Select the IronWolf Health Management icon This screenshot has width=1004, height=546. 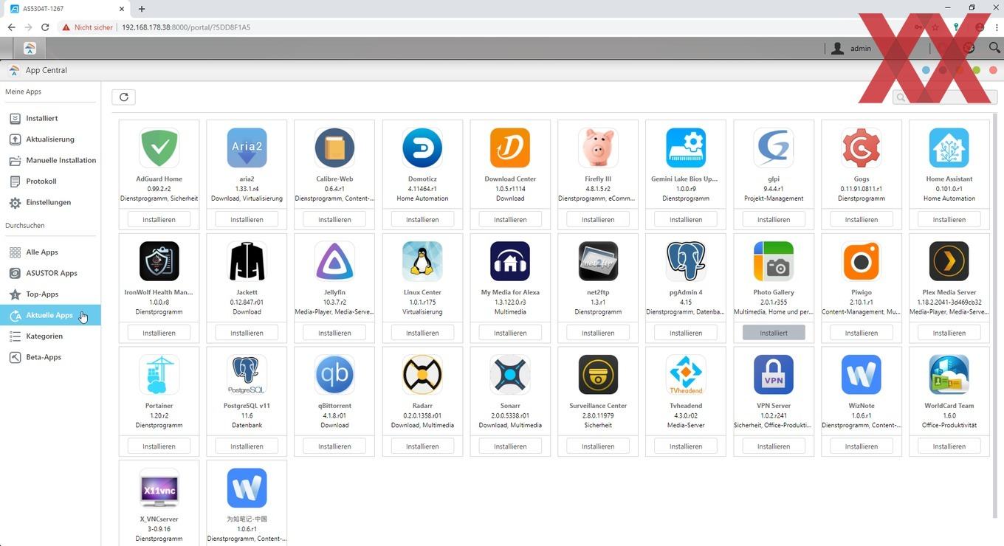[x=159, y=261]
